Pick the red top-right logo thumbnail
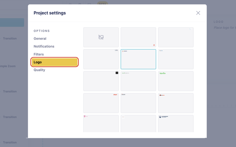This screenshot has width=236, height=147. click(x=101, y=103)
